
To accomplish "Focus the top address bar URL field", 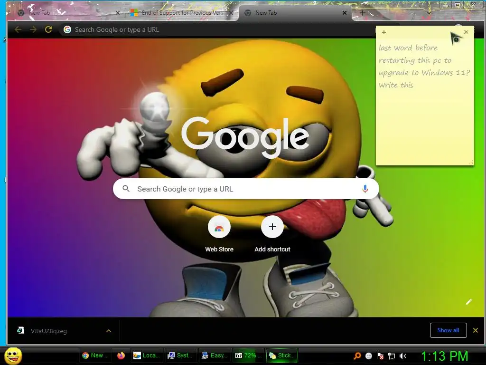I will click(x=217, y=29).
